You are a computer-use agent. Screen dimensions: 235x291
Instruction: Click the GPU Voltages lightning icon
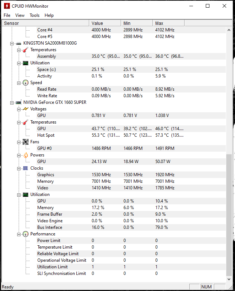coord(26,109)
